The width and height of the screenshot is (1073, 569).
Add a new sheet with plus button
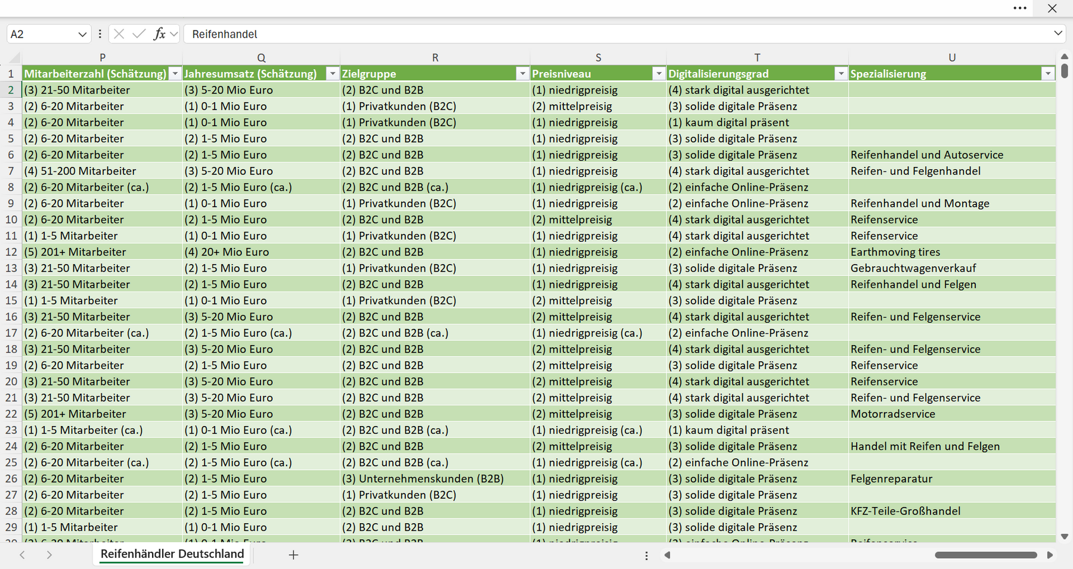pos(293,555)
